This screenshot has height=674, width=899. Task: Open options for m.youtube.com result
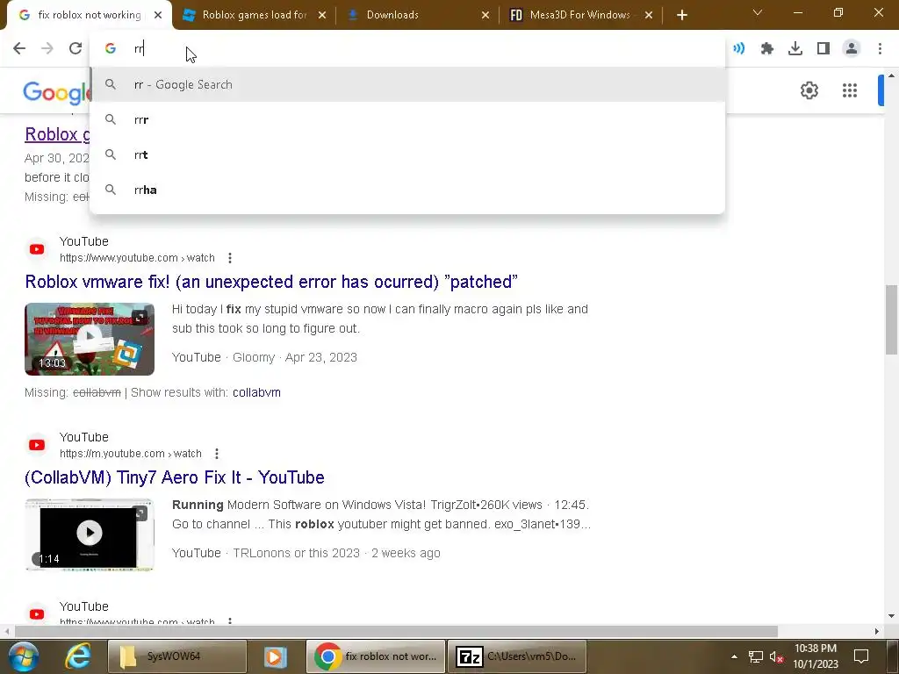coord(217,454)
